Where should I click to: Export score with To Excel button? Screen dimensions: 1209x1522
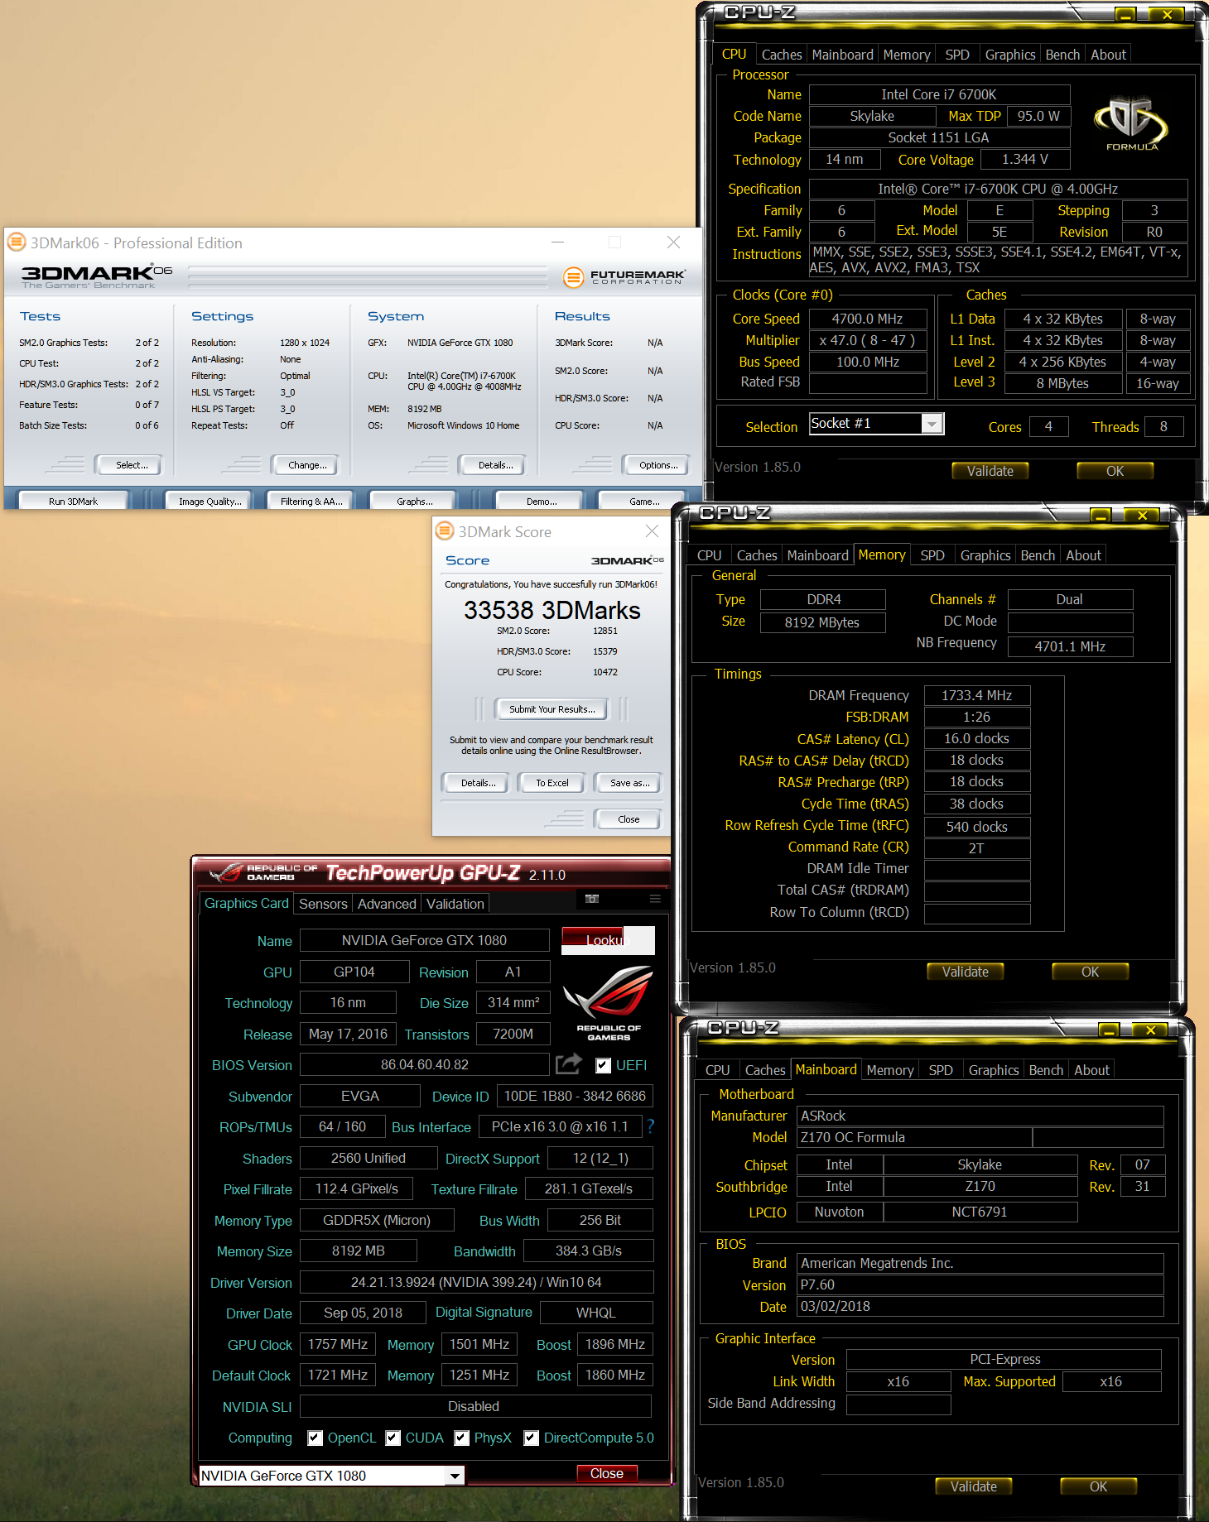tap(552, 783)
